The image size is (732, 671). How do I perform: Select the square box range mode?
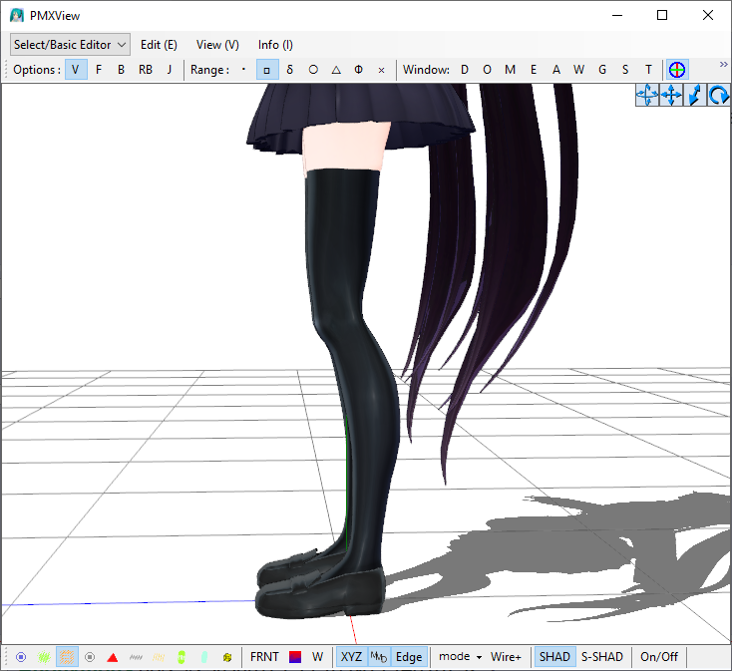coord(267,70)
